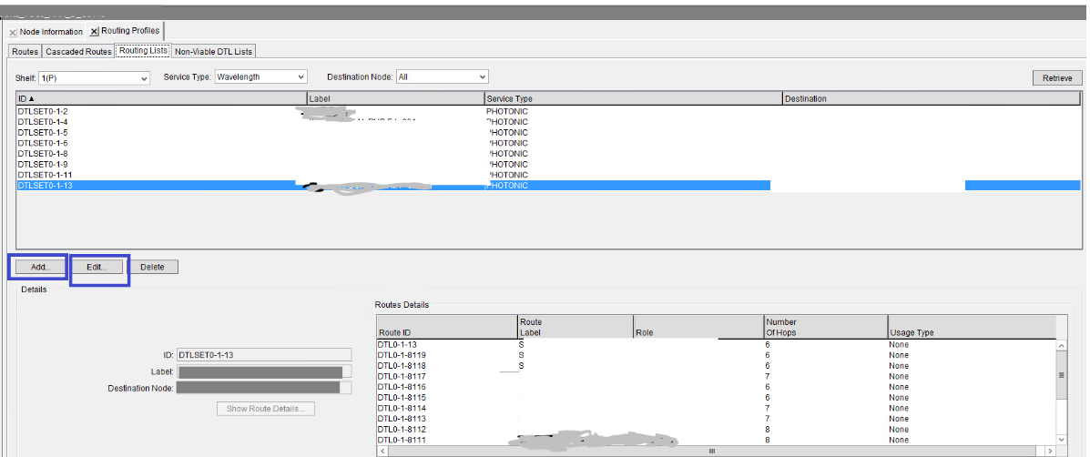Open the Cascaded Routes tab
Image resolution: width=1090 pixels, height=457 pixels.
click(78, 51)
